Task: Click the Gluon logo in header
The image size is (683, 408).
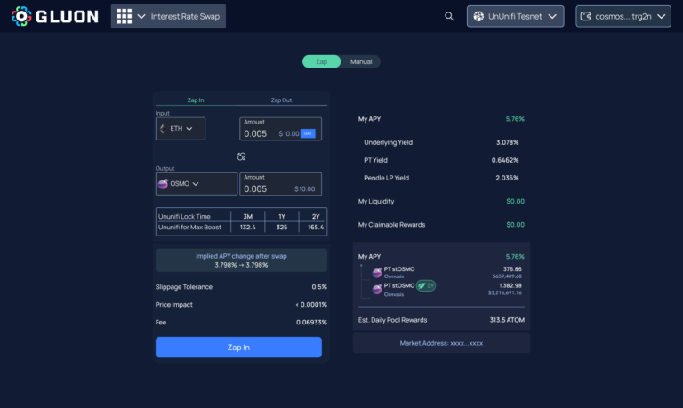Action: (55, 16)
